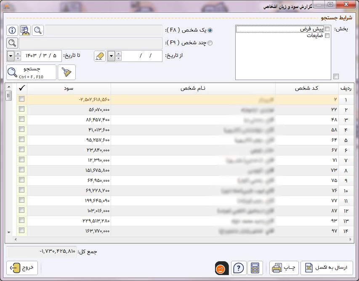The image size is (359, 281).
Task: Select person code cell 87
Action: coord(307,211)
